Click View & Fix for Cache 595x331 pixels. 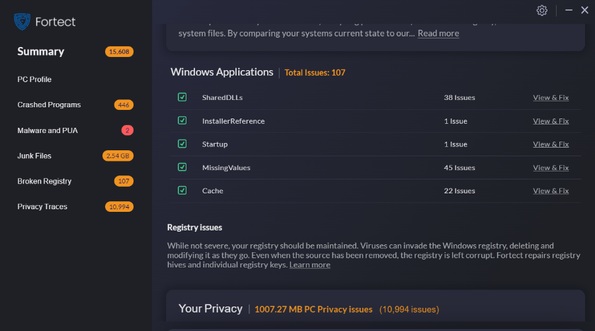551,191
